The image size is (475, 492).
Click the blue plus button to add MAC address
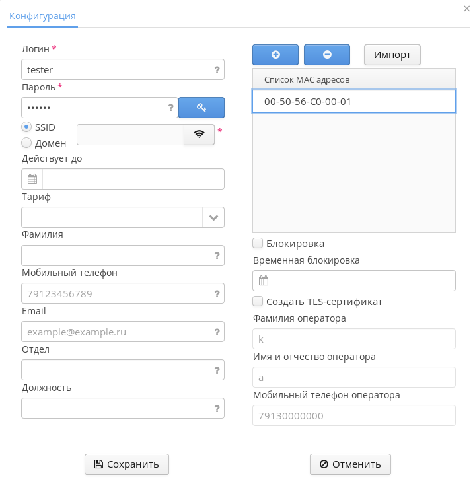click(x=275, y=55)
